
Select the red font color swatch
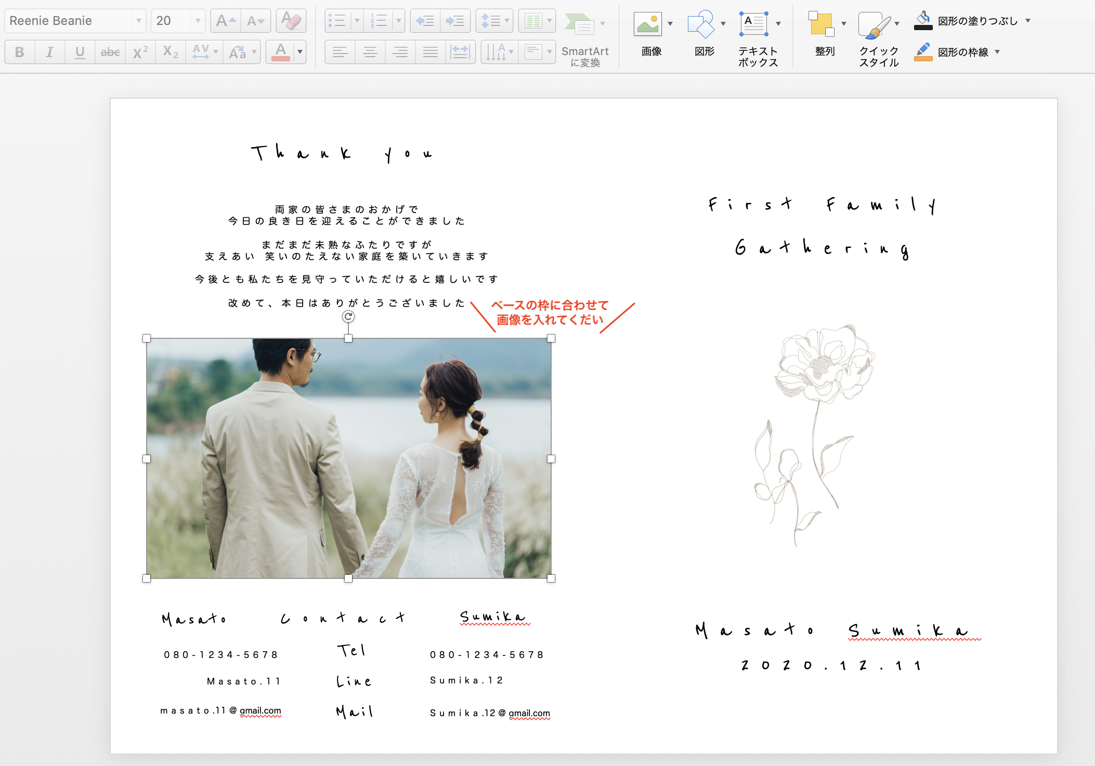(x=281, y=51)
